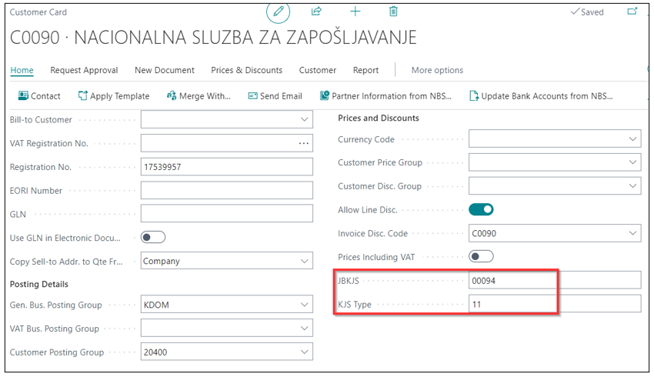The height and width of the screenshot is (377, 654).
Task: Click the JBKJS field with 00094
Action: click(555, 280)
